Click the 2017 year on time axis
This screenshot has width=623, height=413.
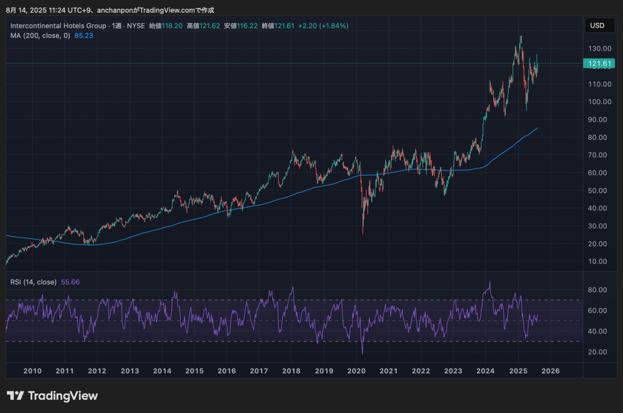259,371
